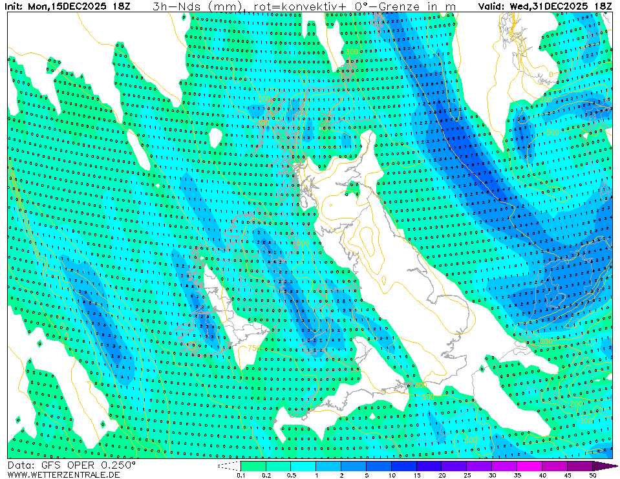This screenshot has height=479, width=620.
Task: Click the 'Data: GFS OPER 0.250°' label
Action: point(71,465)
